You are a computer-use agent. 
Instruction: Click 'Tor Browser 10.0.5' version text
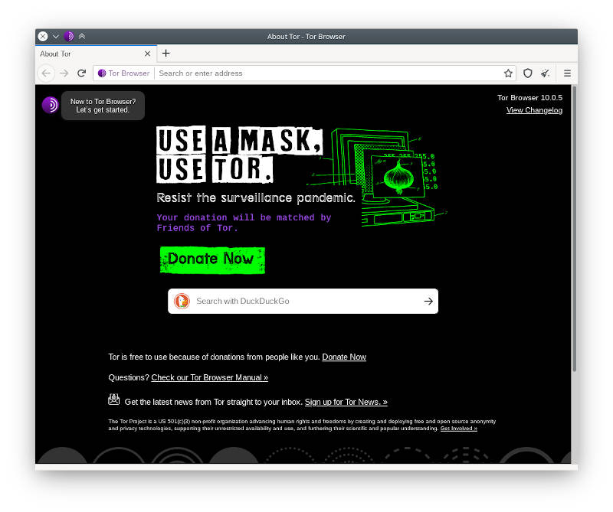tap(529, 98)
